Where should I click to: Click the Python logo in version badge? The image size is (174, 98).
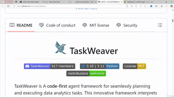click(x=83, y=66)
